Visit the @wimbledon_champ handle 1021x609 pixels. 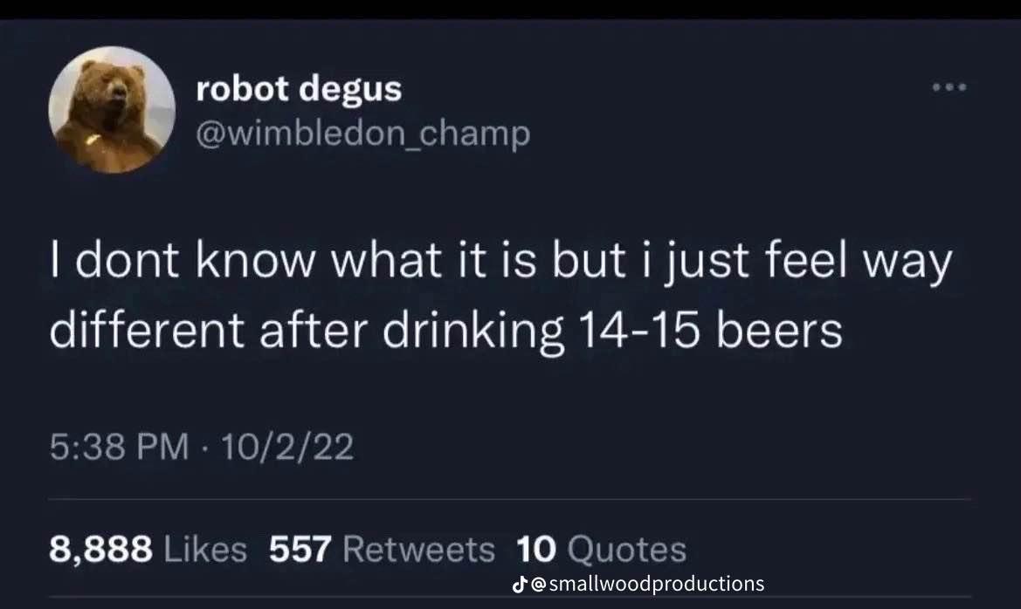363,133
